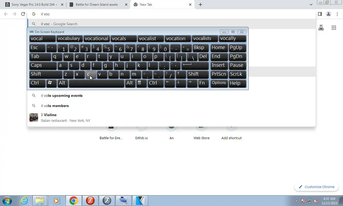The height and width of the screenshot is (206, 343).
Task: Close the New Tab tab
Action: pyautogui.click(x=190, y=5)
